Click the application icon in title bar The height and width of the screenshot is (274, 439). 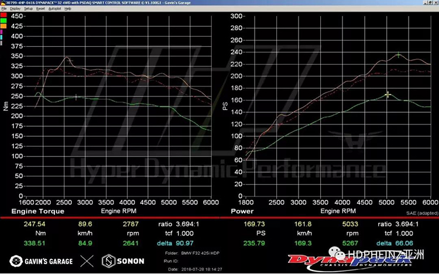2,3
